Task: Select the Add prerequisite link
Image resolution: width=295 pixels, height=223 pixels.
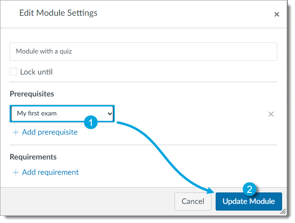Action: click(49, 132)
